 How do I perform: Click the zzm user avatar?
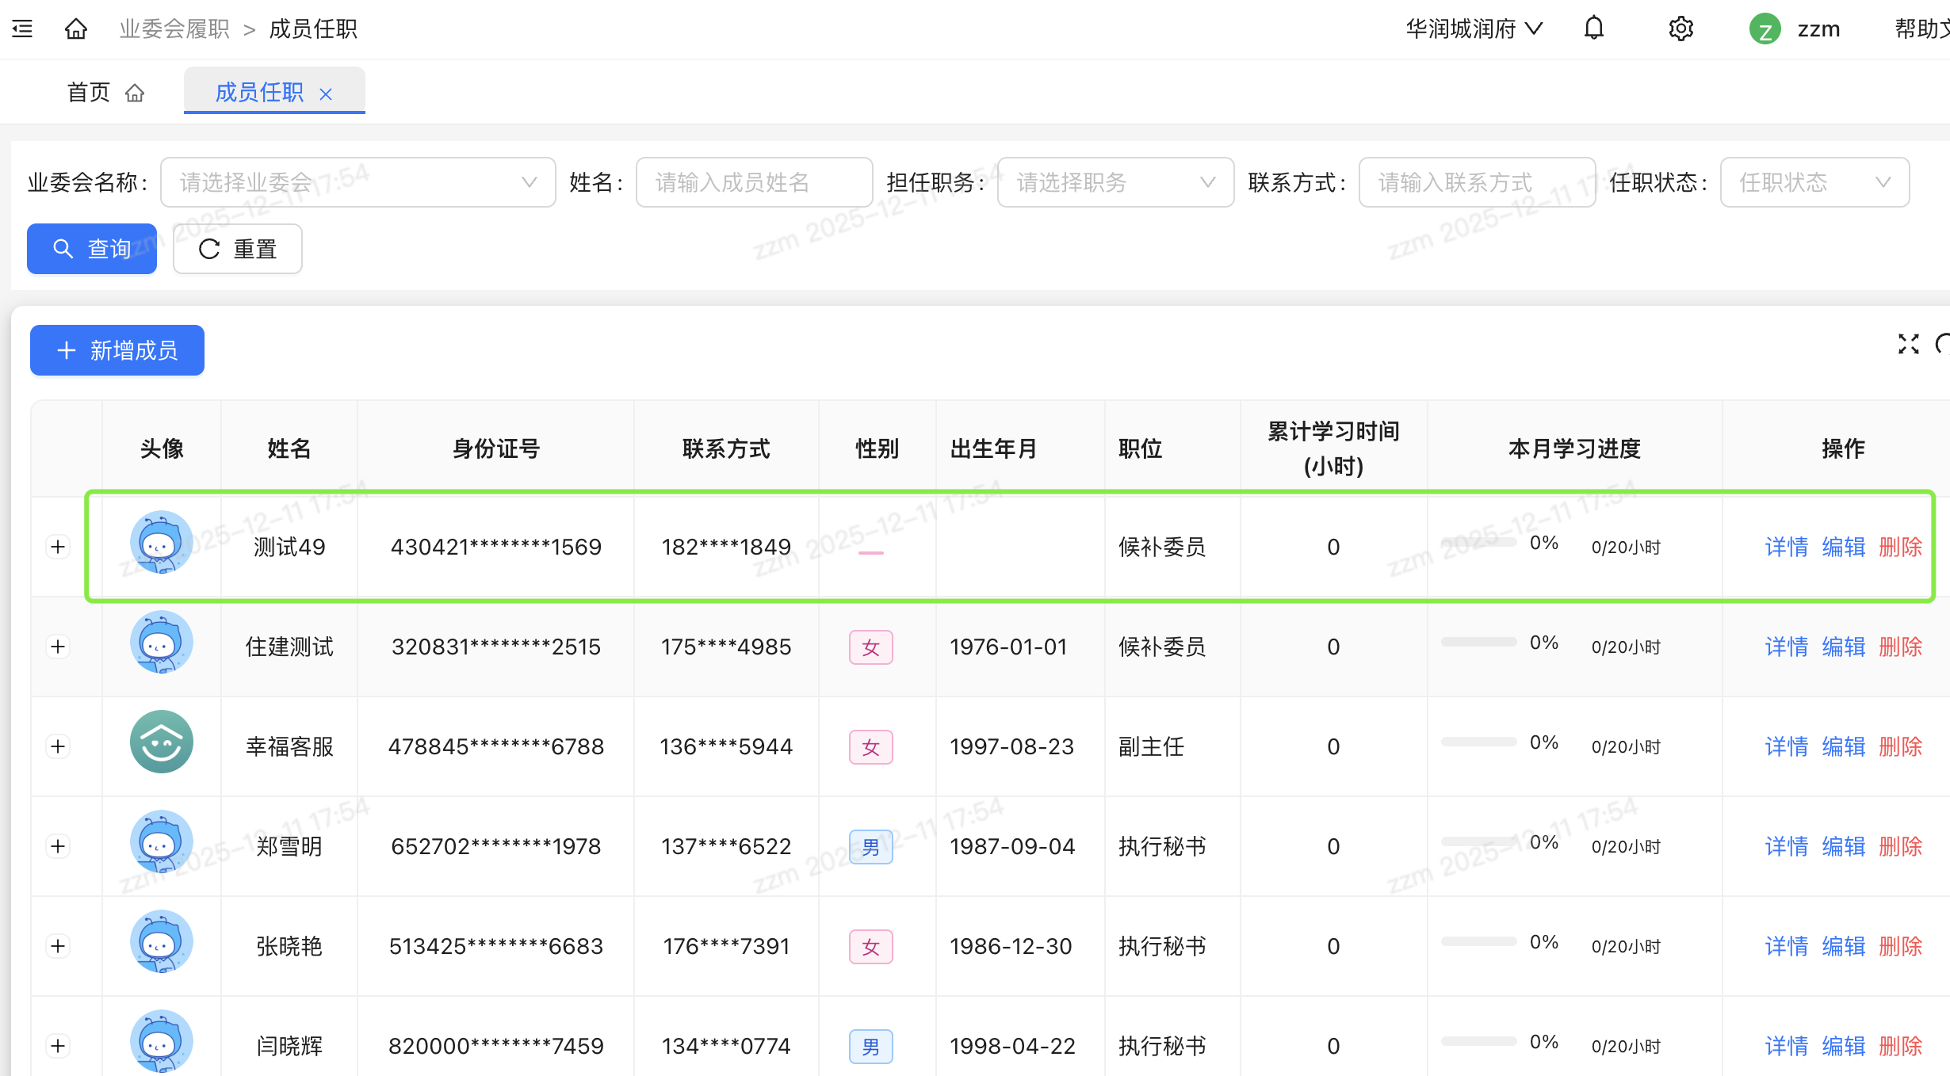click(x=1765, y=30)
